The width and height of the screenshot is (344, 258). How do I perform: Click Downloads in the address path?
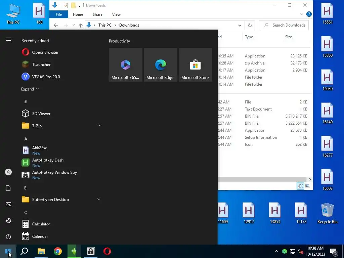129,25
